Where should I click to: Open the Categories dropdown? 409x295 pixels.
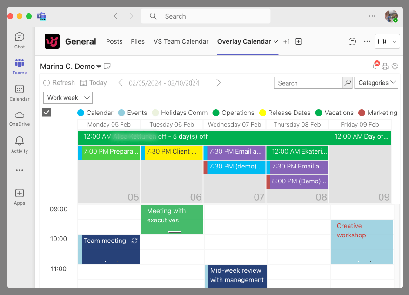tap(376, 83)
